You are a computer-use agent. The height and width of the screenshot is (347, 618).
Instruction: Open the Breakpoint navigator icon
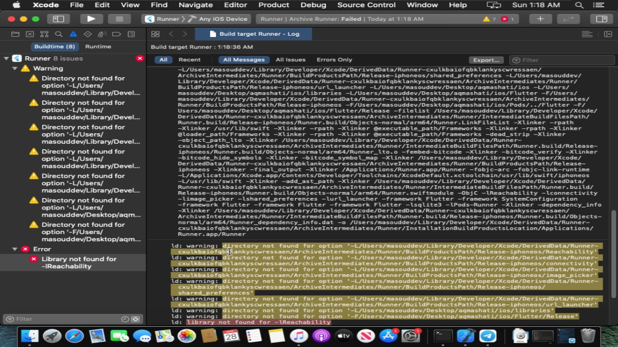116,34
